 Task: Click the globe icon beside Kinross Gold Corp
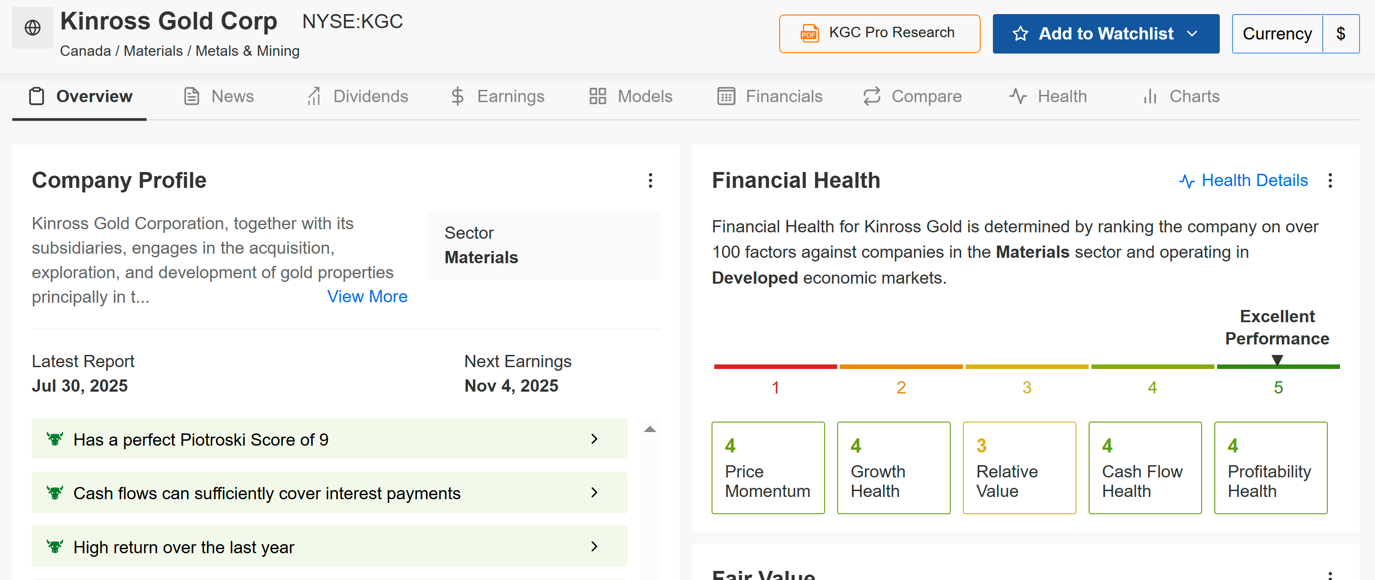click(x=33, y=28)
